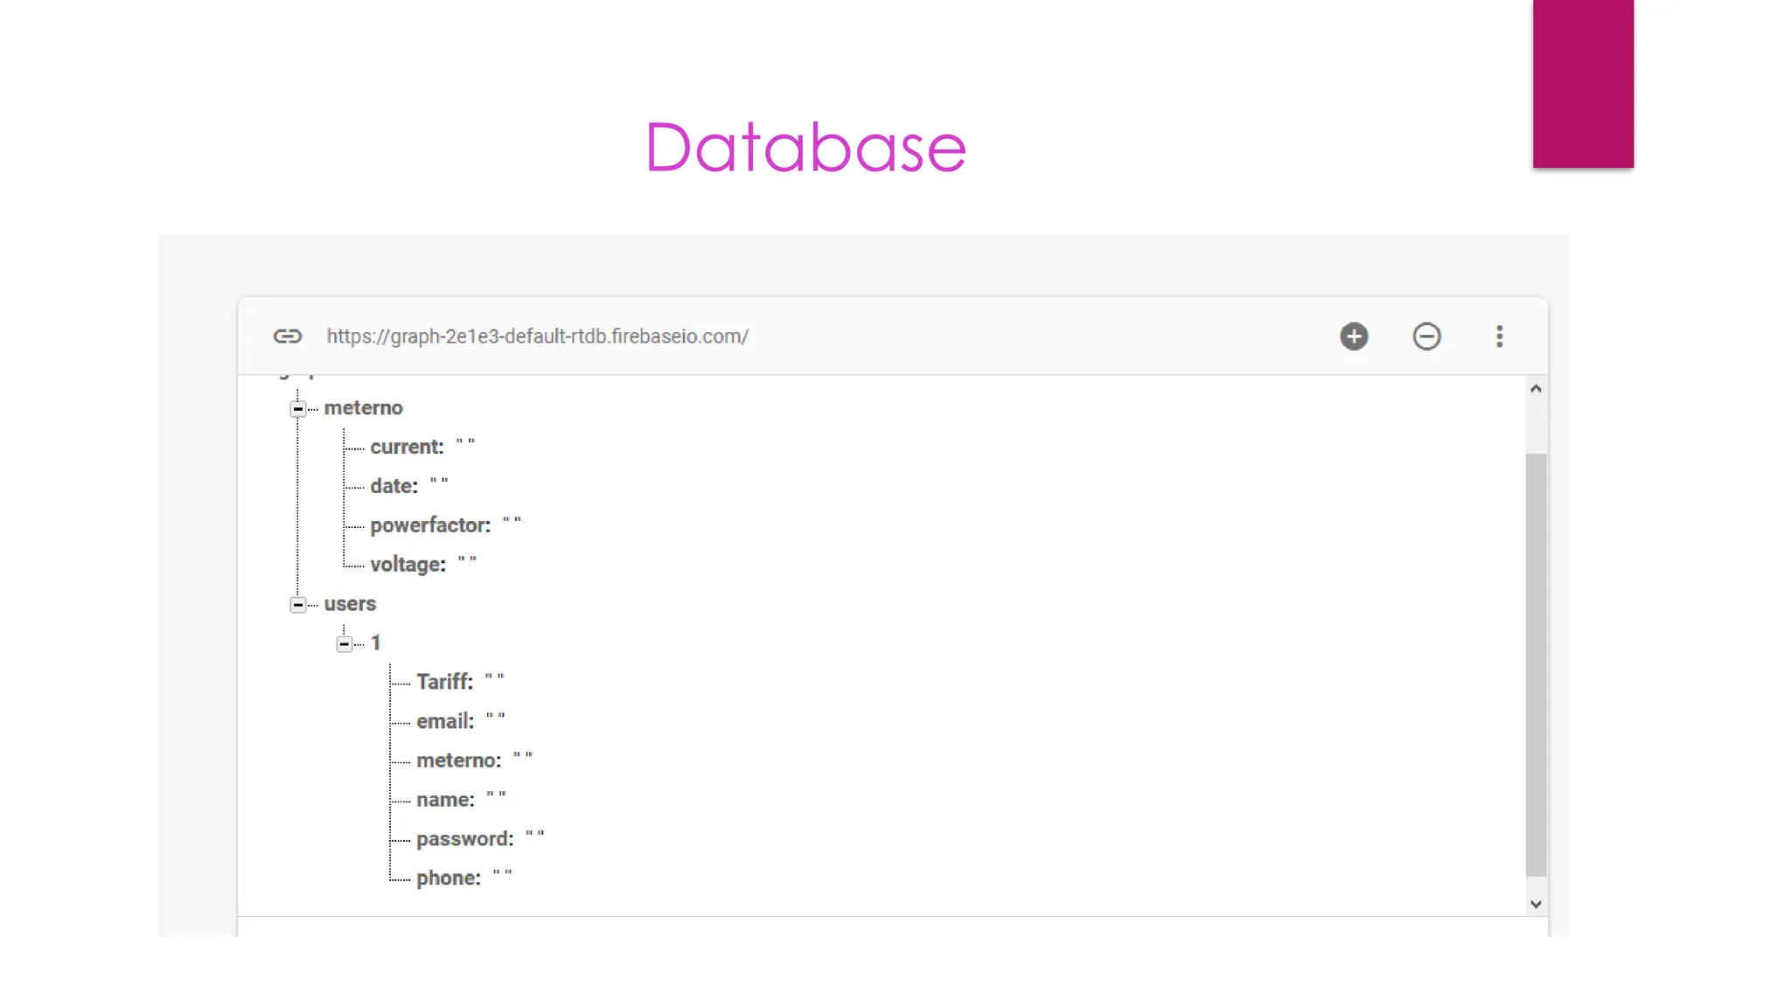Edit the empty value of phone
The width and height of the screenshot is (1791, 1007).
(502, 875)
